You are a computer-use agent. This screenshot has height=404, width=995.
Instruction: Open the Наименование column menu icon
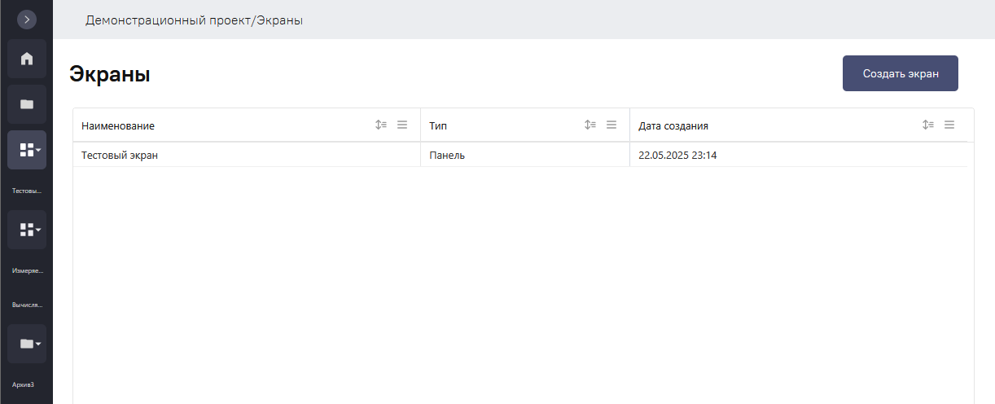point(402,125)
